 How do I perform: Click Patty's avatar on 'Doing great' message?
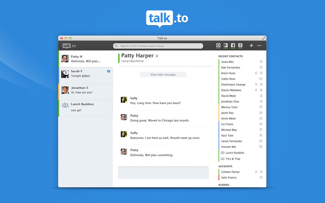click(x=124, y=117)
